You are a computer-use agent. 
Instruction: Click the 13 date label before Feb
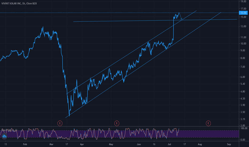pyautogui.click(x=6, y=144)
